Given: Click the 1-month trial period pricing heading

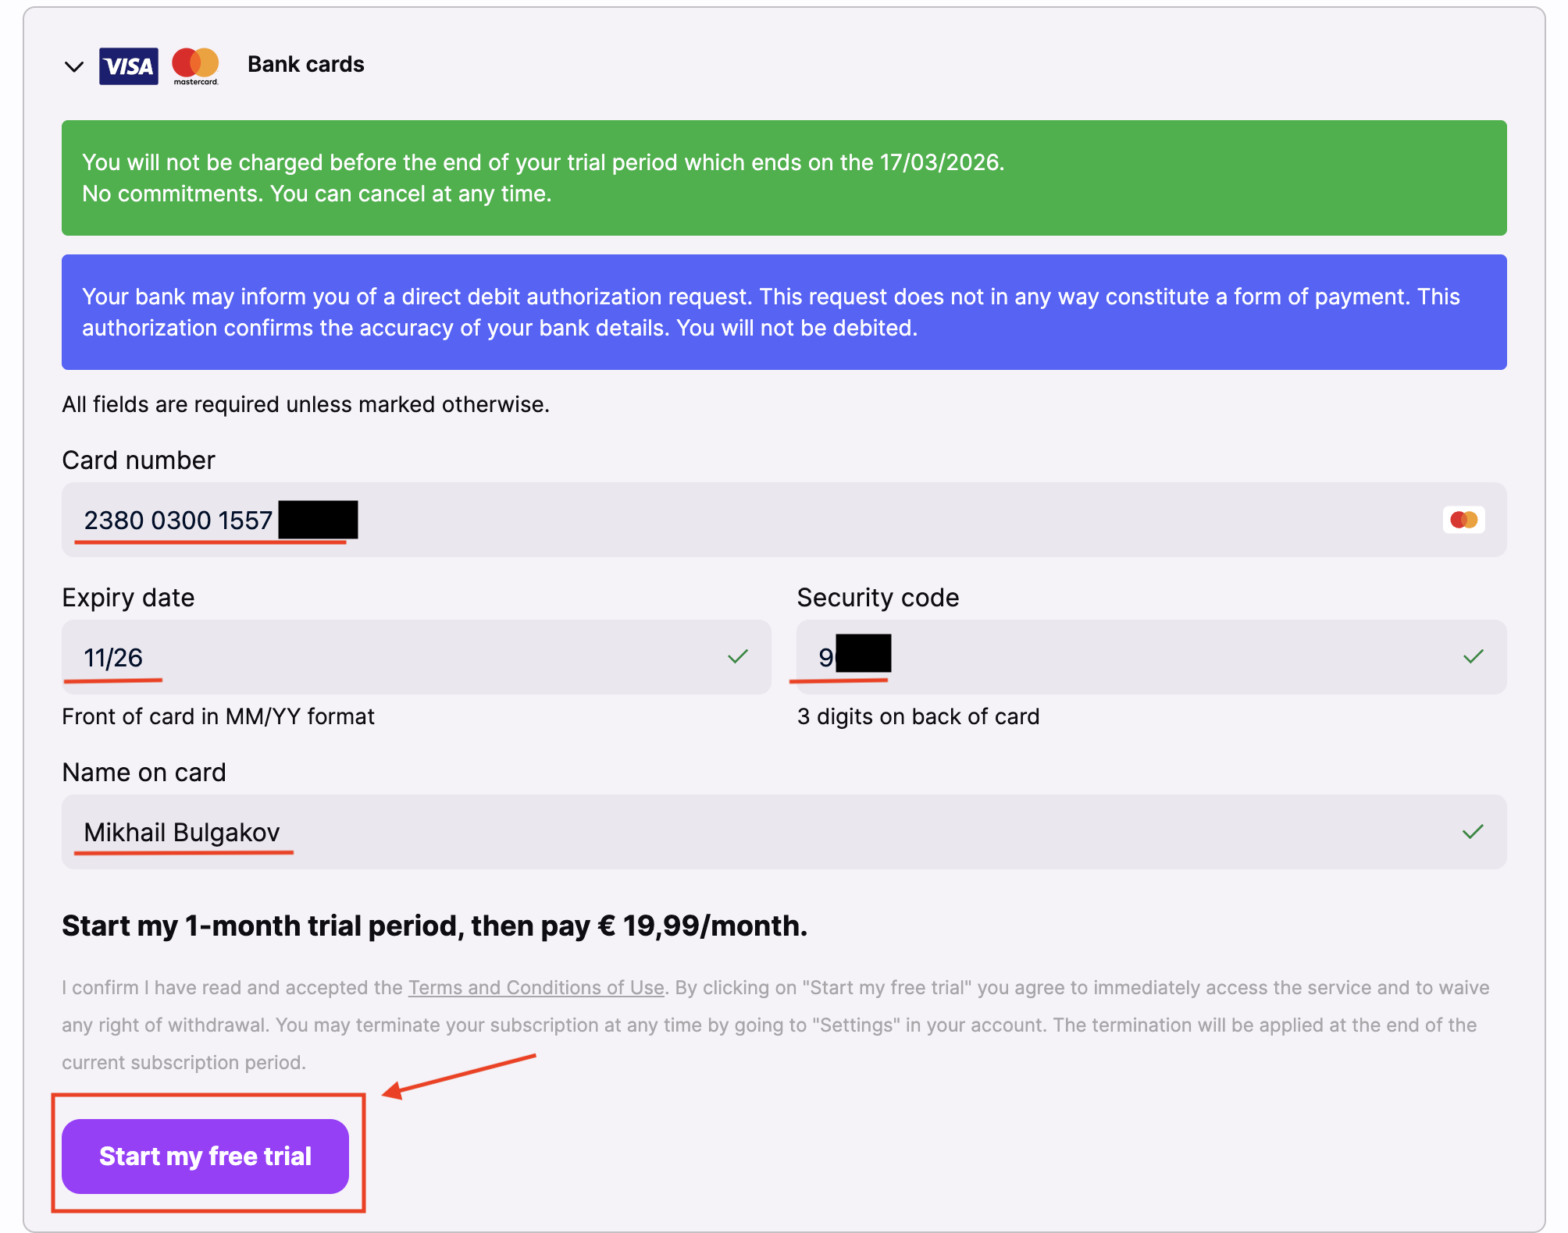Looking at the screenshot, I should 434,926.
